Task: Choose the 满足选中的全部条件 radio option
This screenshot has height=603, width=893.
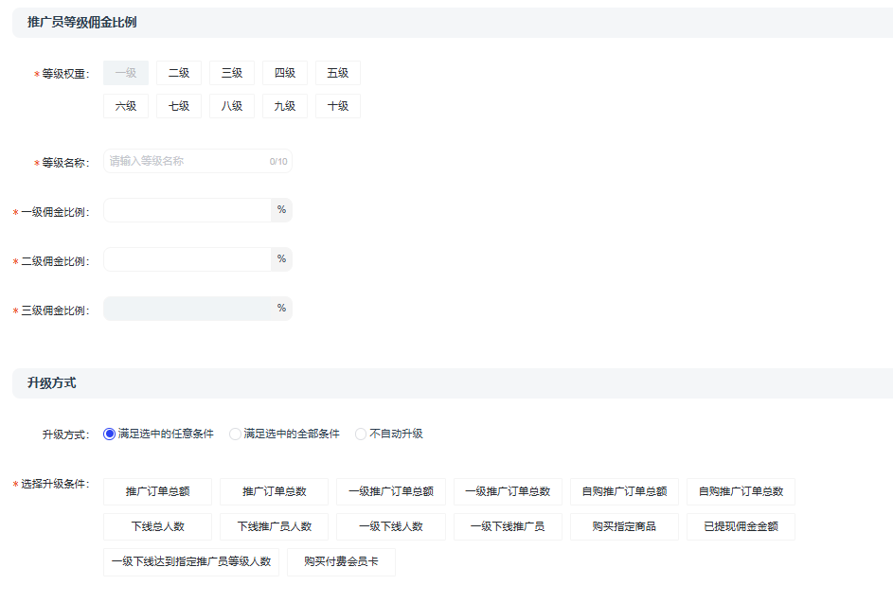Action: tap(236, 434)
